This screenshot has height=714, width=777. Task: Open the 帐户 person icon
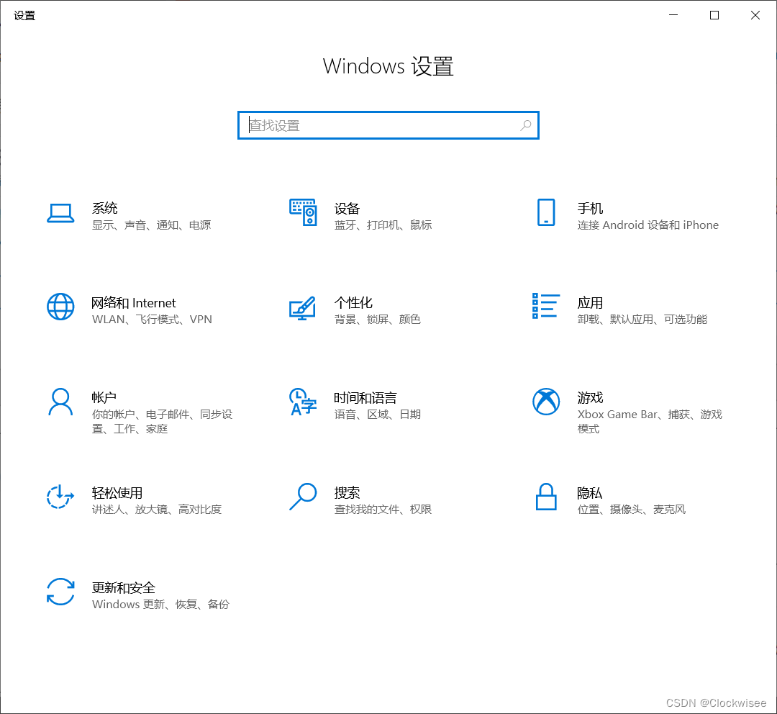[60, 402]
